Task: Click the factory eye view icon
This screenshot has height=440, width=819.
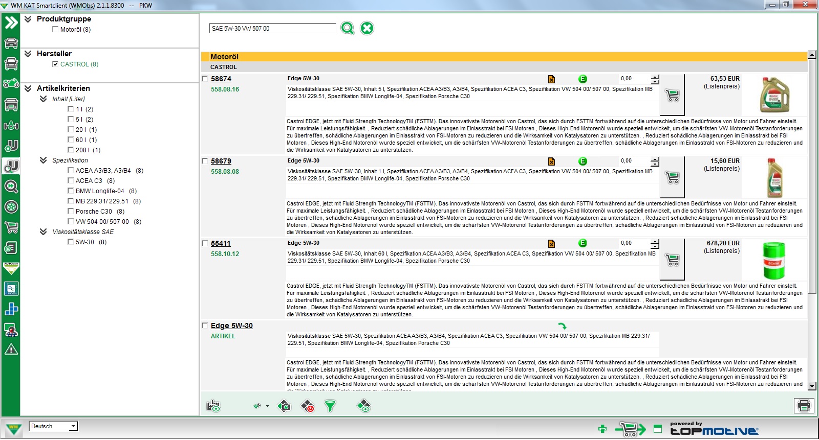Action: click(x=213, y=406)
